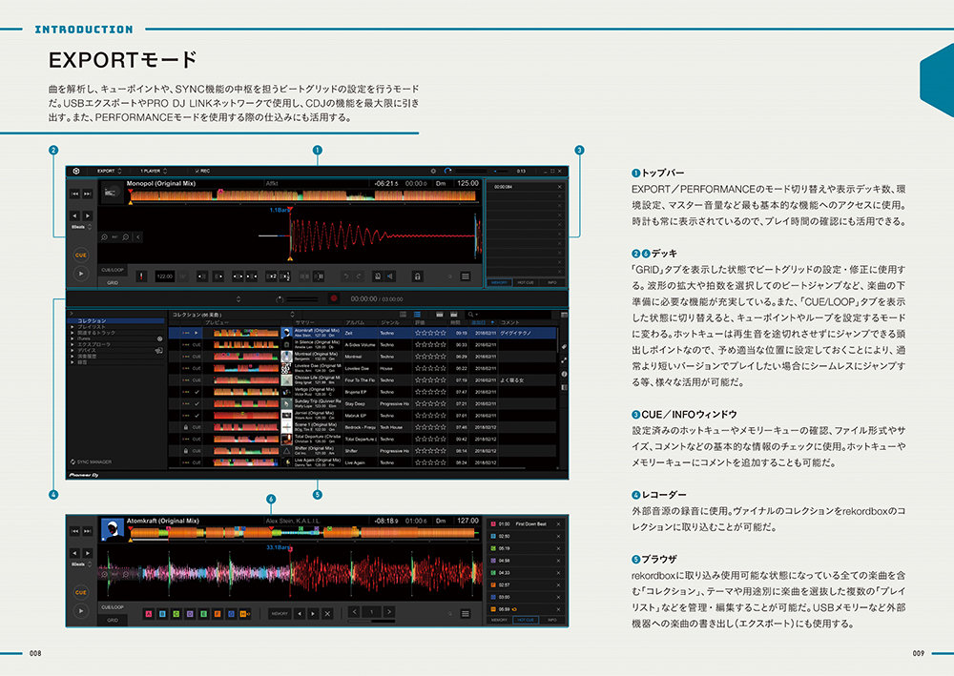Screen dimensions: 954x676
Task: Jump to next track on Monopol deck
Action: point(87,194)
